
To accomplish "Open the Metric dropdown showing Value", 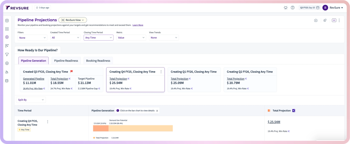I will [131, 37].
